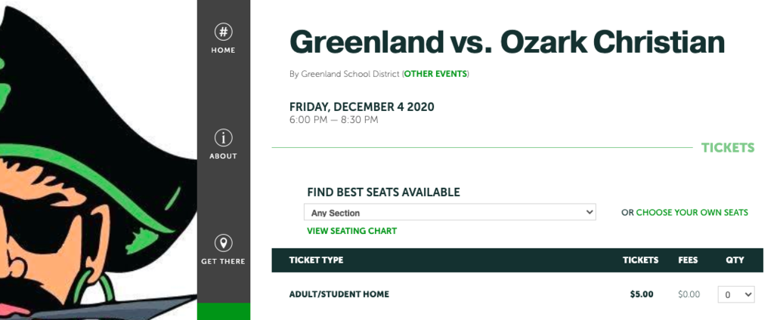Click the TICKETS section heading

[728, 148]
